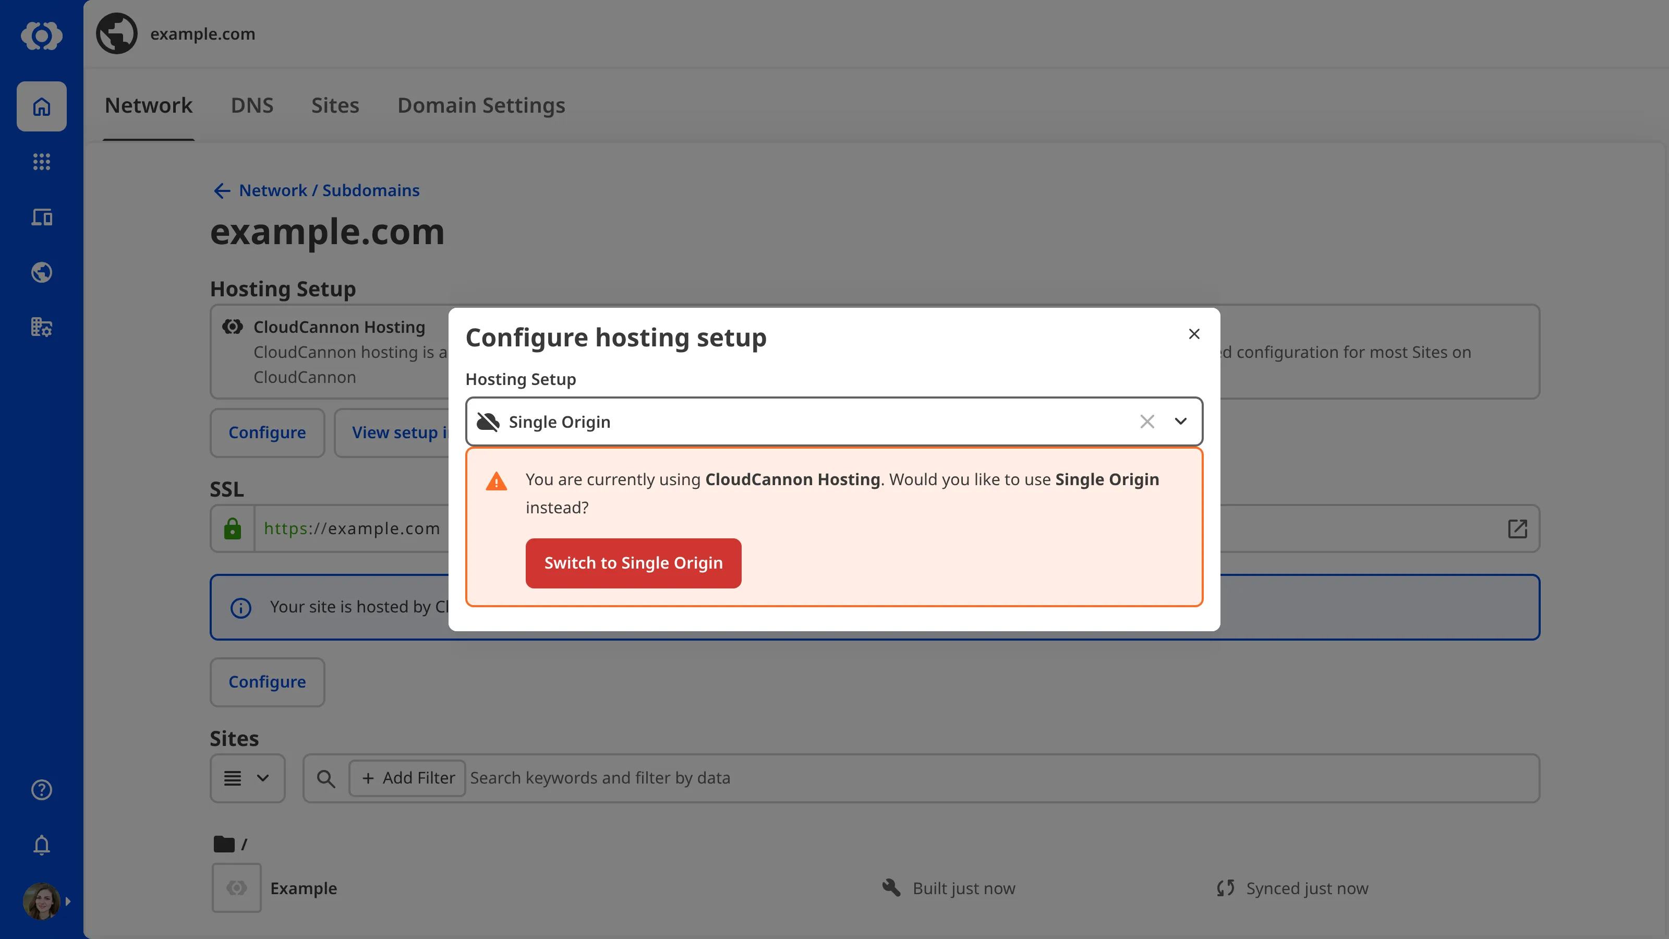
Task: Go to Home in the sidebar
Action: [42, 106]
